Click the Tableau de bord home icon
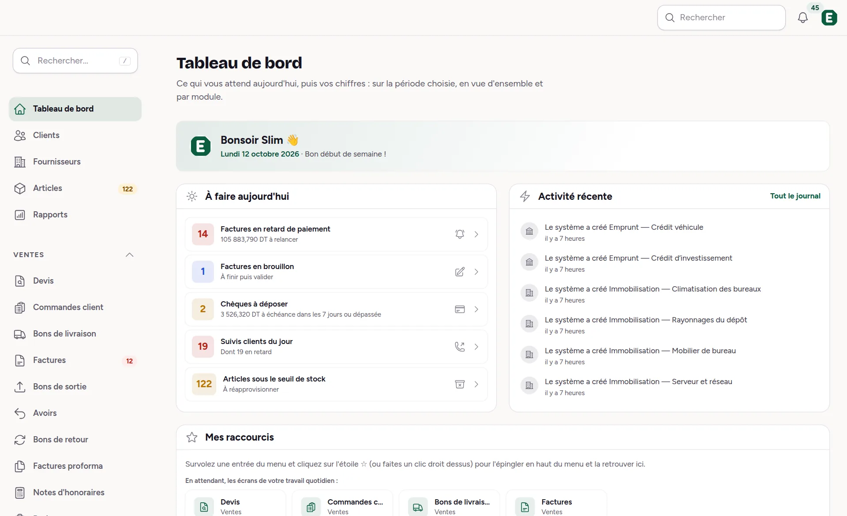This screenshot has width=847, height=516. click(20, 109)
